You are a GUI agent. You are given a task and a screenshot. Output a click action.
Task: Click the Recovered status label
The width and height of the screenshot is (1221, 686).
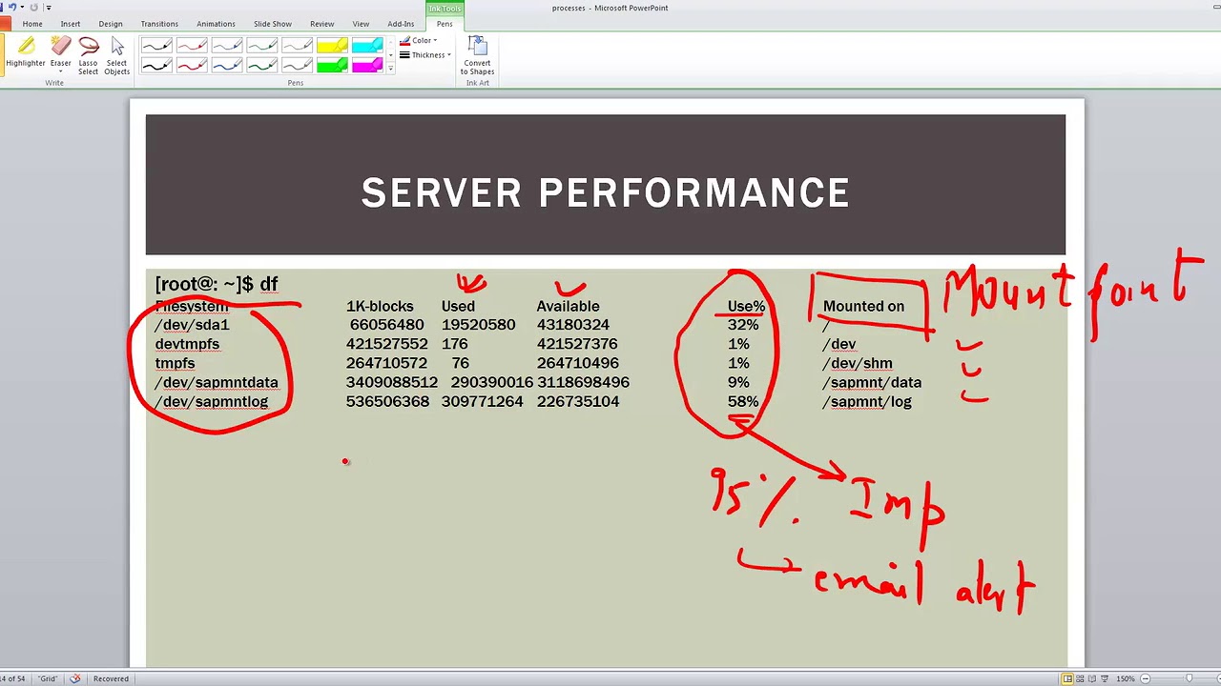point(111,678)
